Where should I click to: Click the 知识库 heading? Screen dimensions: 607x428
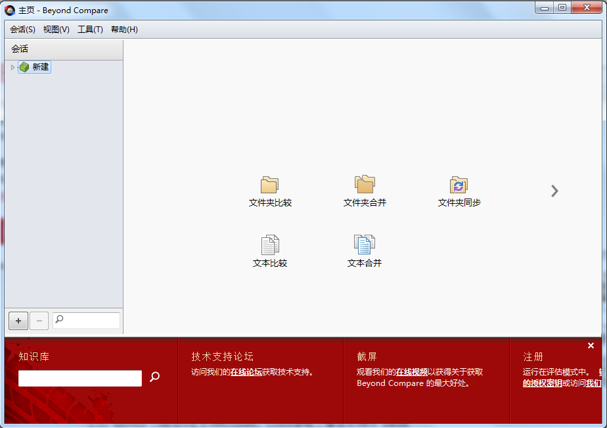click(34, 356)
